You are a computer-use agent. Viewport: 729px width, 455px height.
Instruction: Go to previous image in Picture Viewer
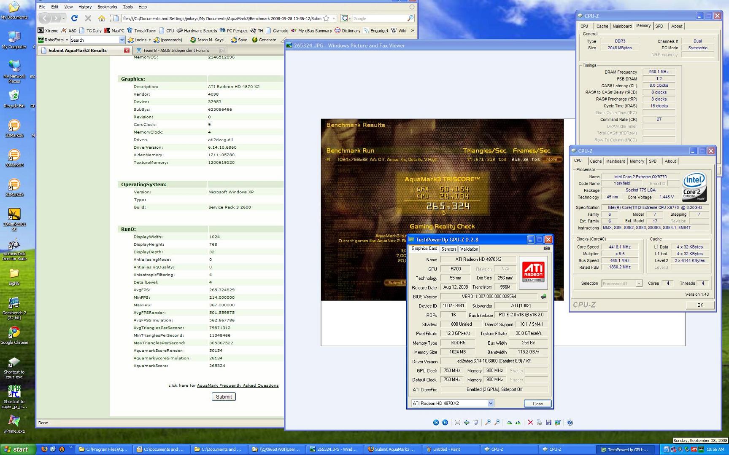click(x=436, y=423)
